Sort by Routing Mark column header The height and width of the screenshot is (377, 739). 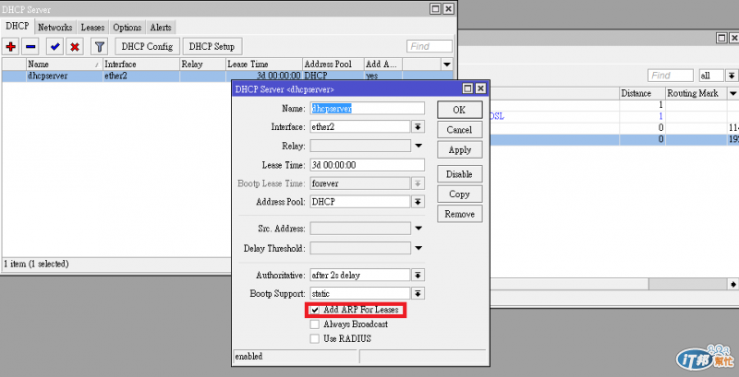pyautogui.click(x=697, y=93)
